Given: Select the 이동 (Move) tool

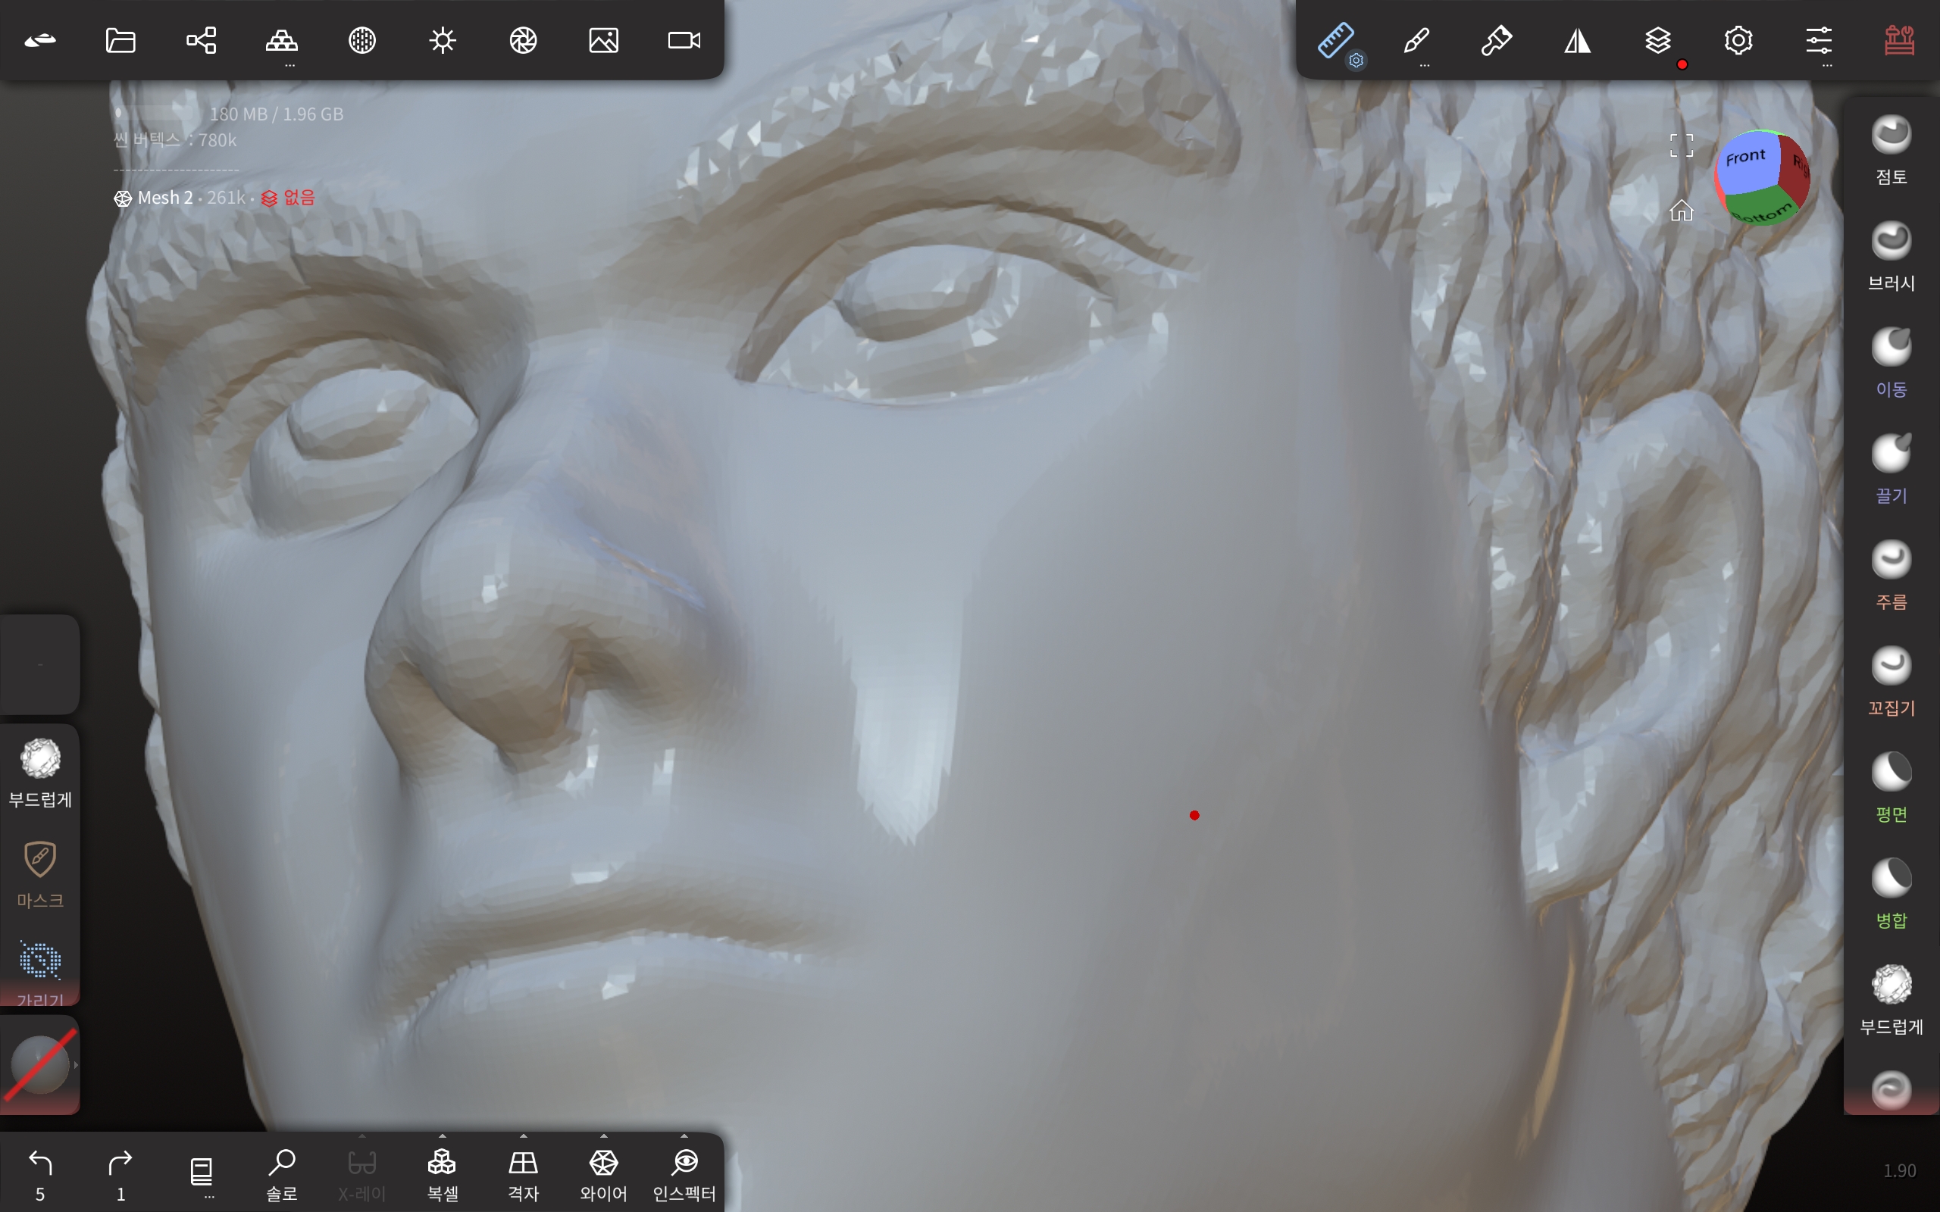Looking at the screenshot, I should [1890, 348].
